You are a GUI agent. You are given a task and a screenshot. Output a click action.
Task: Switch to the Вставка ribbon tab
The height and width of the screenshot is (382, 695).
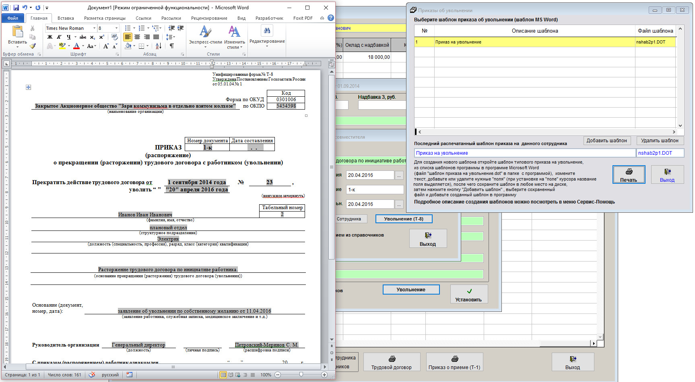[66, 18]
